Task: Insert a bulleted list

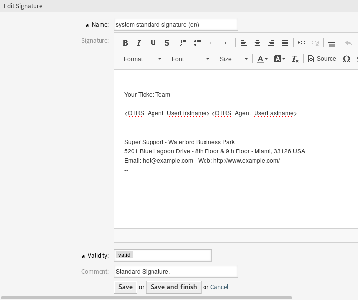Action: (x=197, y=43)
